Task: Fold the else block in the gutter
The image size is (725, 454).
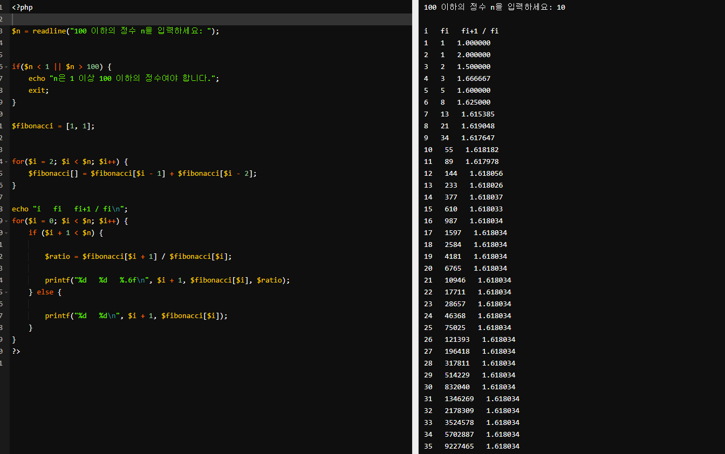Action: pyautogui.click(x=6, y=292)
